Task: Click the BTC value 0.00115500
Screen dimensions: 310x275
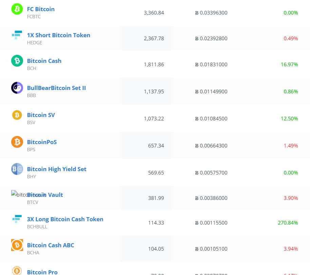Action: click(211, 223)
